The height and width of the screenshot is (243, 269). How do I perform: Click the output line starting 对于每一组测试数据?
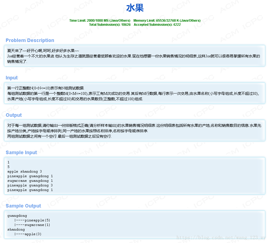tap(134, 126)
